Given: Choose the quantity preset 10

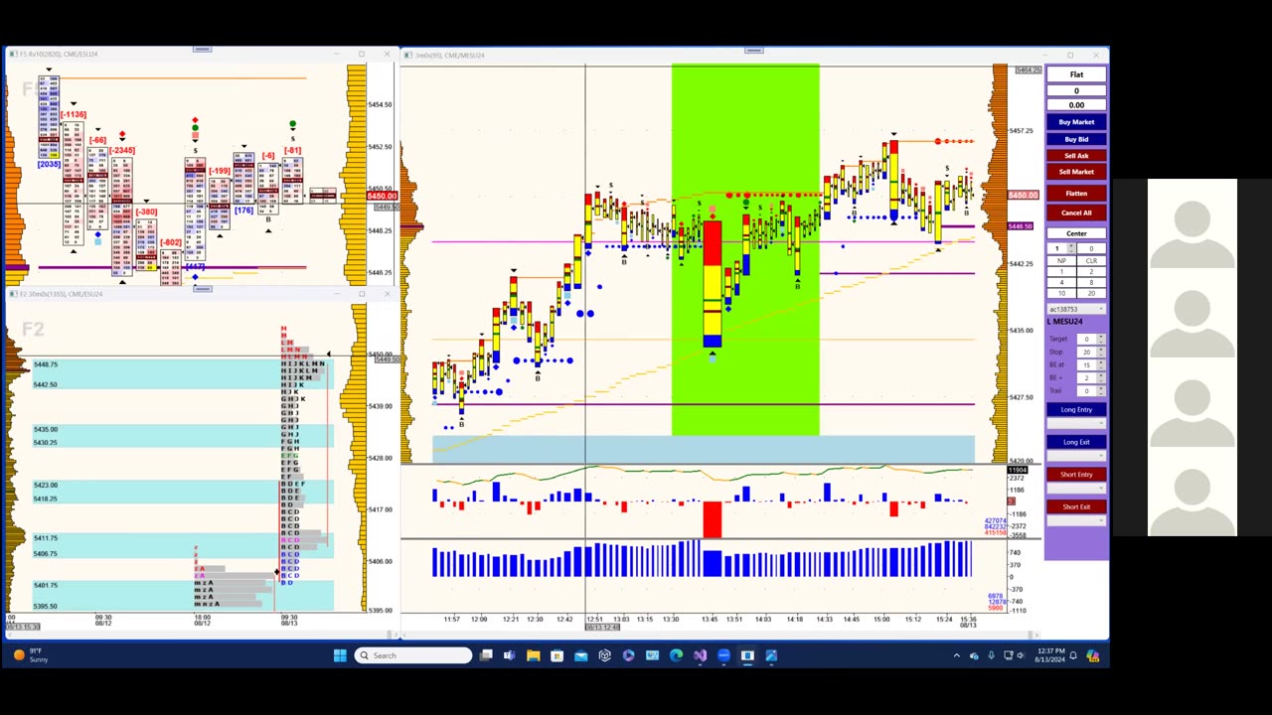Looking at the screenshot, I should pos(1060,293).
